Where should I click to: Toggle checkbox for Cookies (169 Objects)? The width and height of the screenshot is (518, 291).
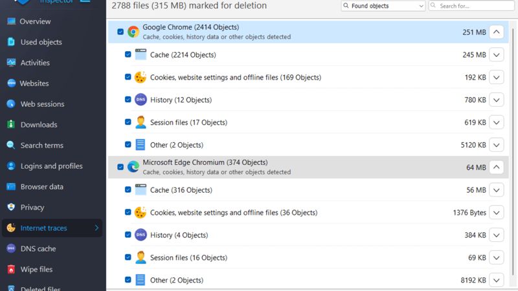[x=128, y=76]
